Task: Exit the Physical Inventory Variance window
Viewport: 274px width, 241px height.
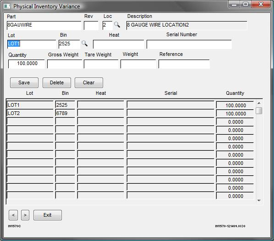Action: (48, 215)
